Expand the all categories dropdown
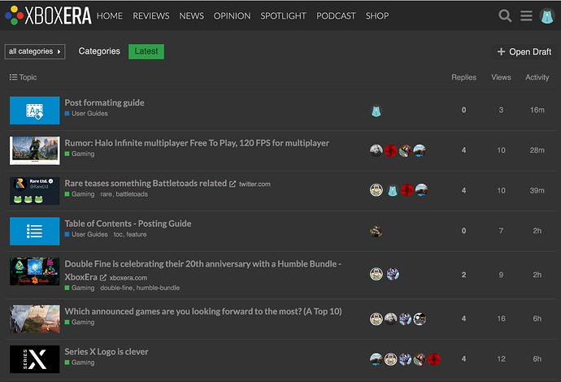 (x=35, y=51)
